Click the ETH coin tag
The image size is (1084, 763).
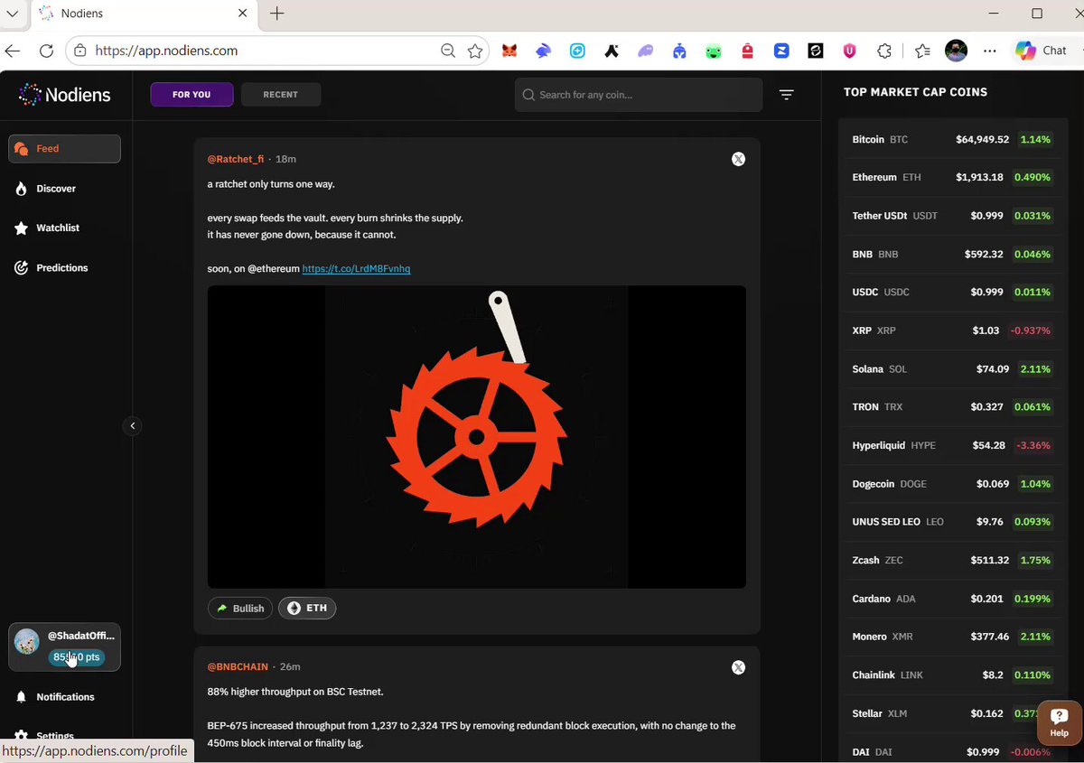[307, 609]
